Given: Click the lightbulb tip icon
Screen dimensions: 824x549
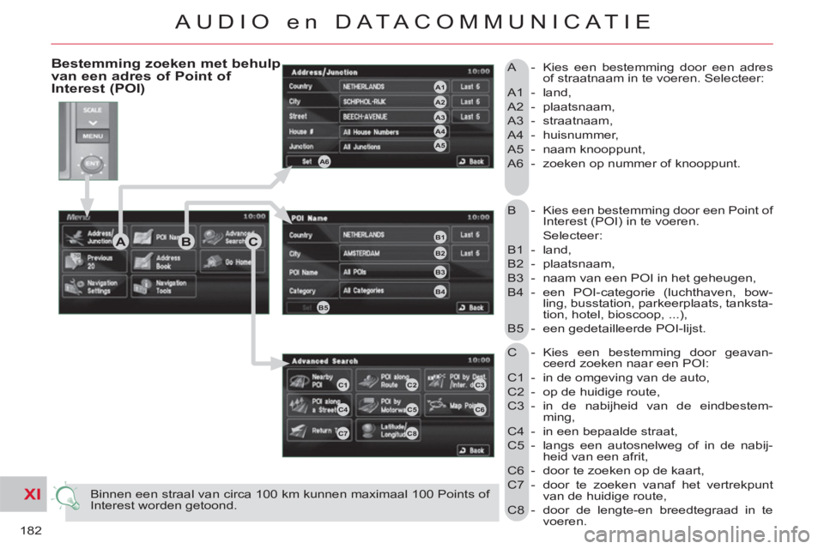Looking at the screenshot, I should pos(67,497).
